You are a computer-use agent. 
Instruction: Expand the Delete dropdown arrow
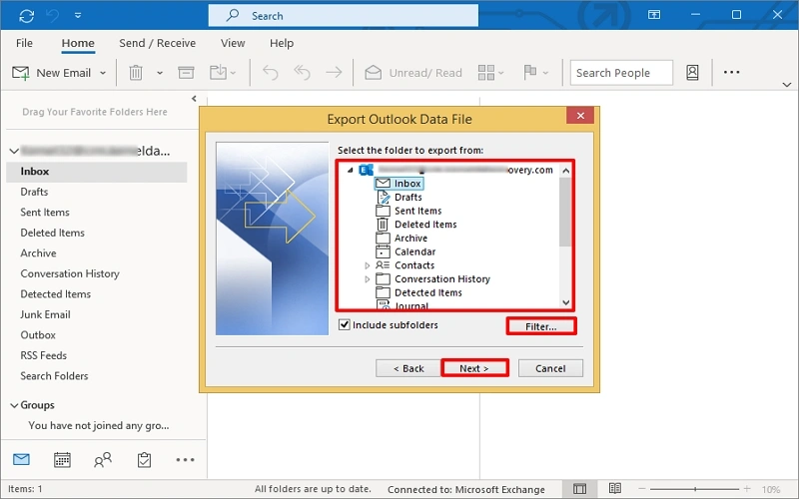pyautogui.click(x=160, y=73)
